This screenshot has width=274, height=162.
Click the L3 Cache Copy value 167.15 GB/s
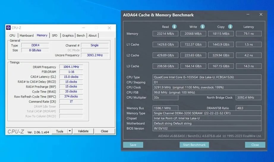(221, 66)
